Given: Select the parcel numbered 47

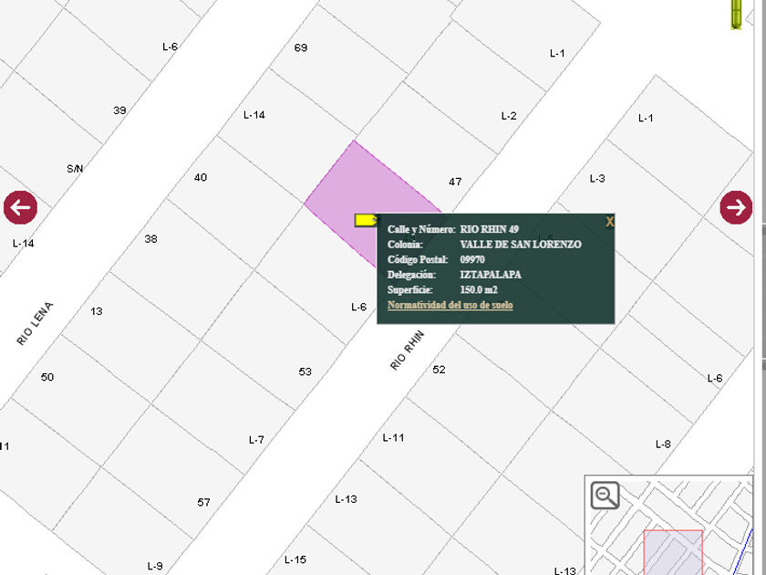Looking at the screenshot, I should click(456, 183).
